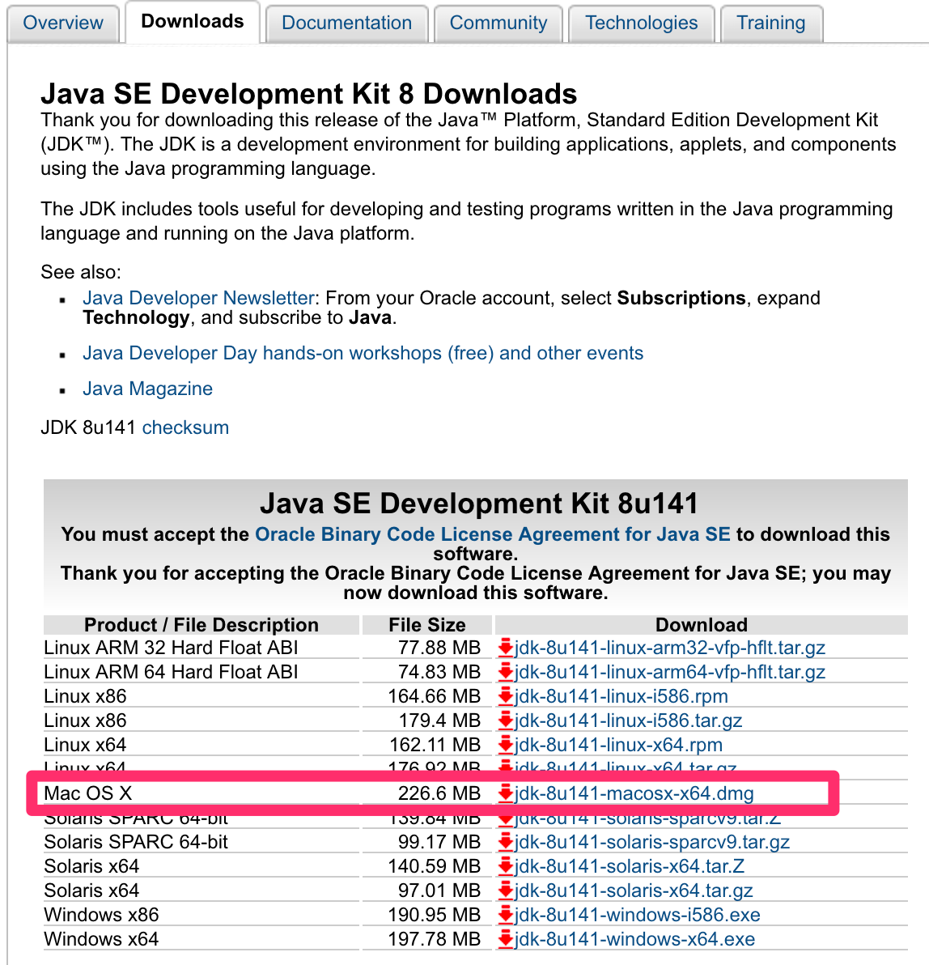The image size is (929, 965).
Task: Open the Technologies tab
Action: click(x=641, y=23)
